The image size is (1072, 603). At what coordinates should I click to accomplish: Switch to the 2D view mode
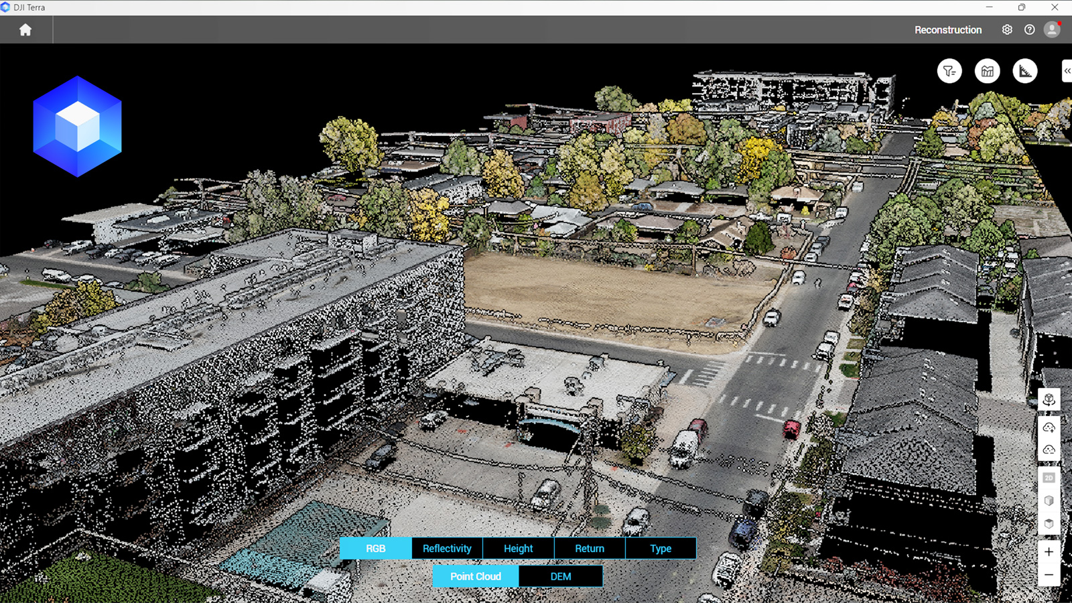click(x=1049, y=478)
